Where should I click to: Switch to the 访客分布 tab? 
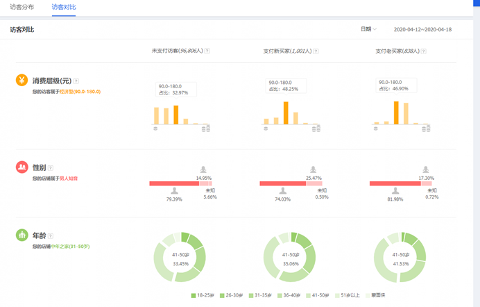click(22, 7)
